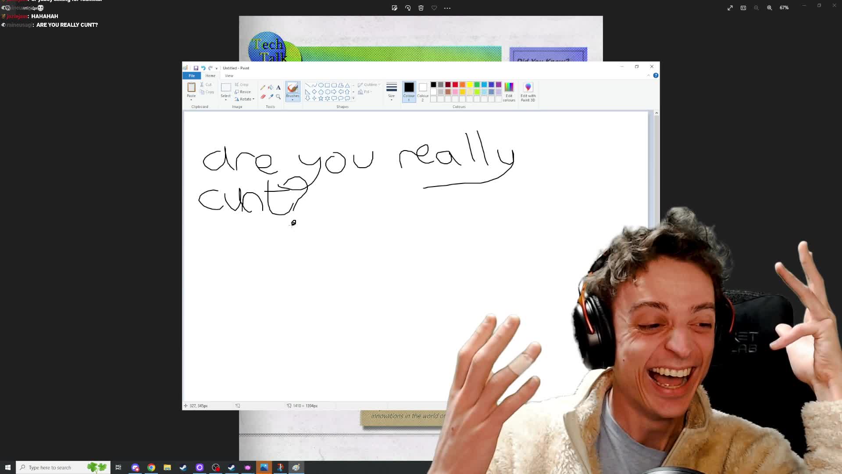This screenshot has width=842, height=474.
Task: Switch to the View ribbon tab
Action: (x=229, y=75)
